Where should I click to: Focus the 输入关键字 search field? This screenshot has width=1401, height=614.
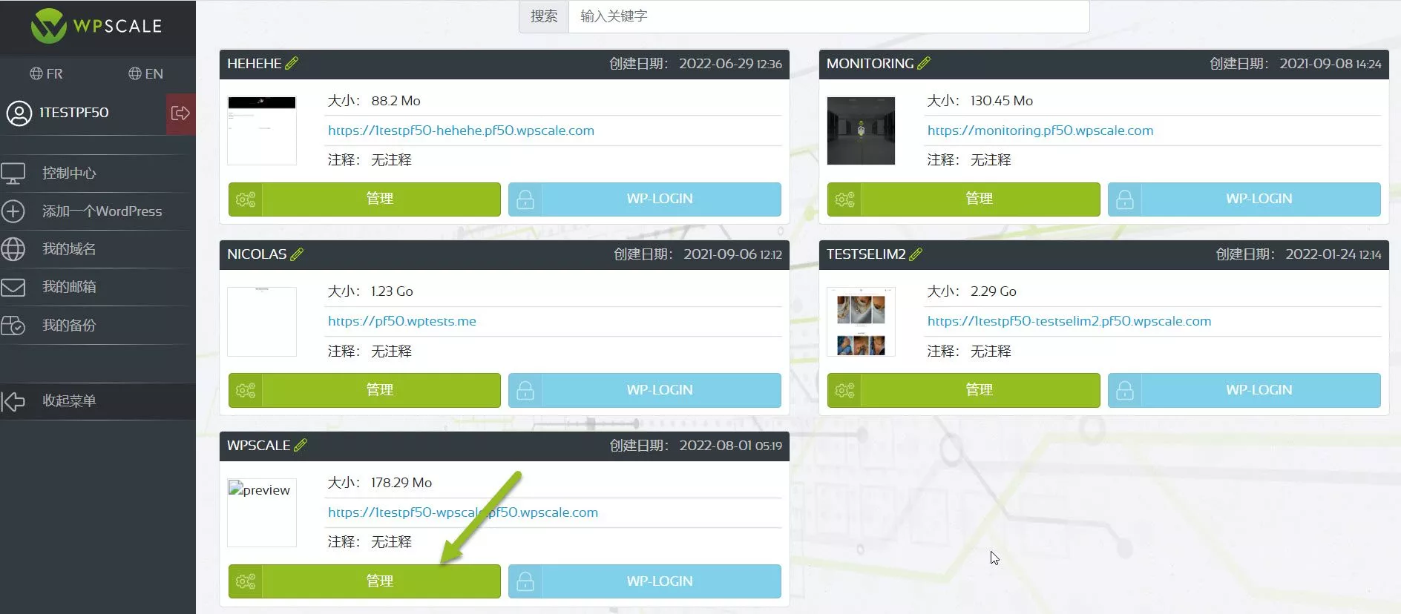(829, 16)
